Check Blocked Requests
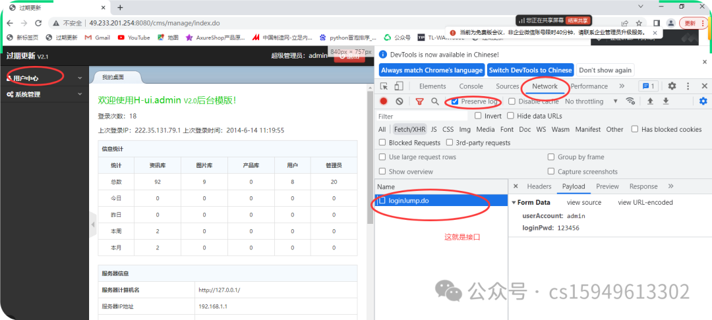This screenshot has height=320, width=712. click(382, 143)
